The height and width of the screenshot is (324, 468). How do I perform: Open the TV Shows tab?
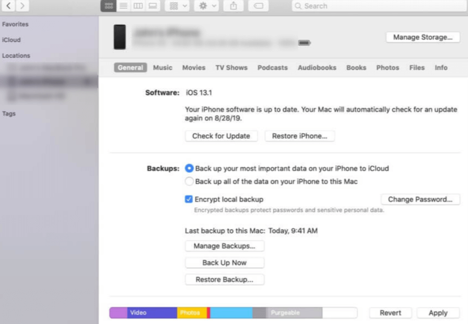(x=232, y=68)
